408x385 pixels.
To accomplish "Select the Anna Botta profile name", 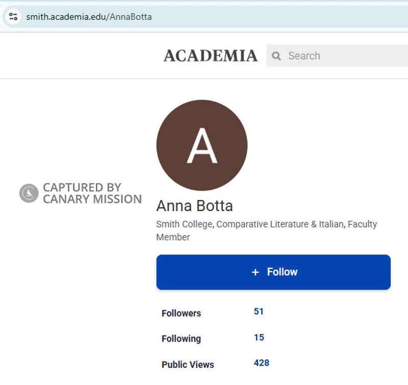I will coord(194,206).
